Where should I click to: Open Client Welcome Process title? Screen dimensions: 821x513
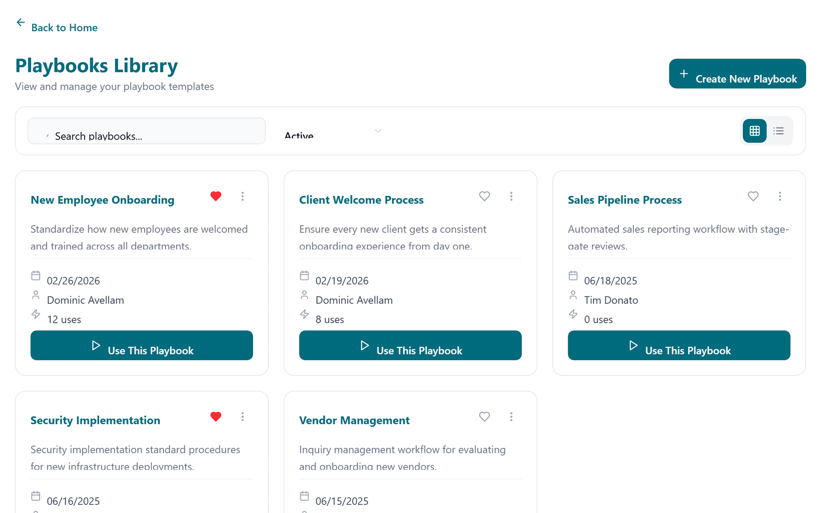click(362, 200)
